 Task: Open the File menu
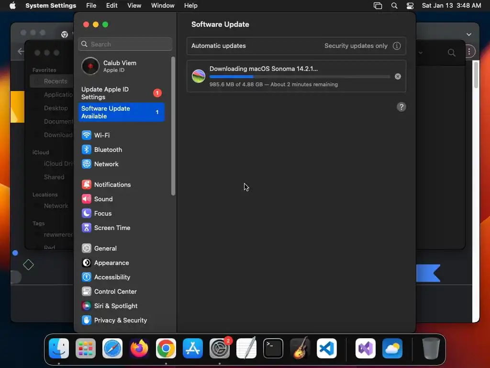coord(91,6)
